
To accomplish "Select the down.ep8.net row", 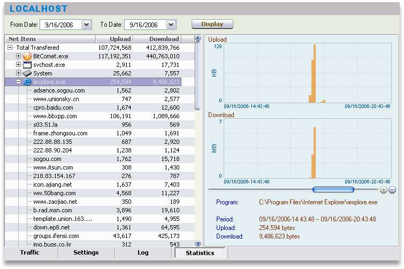I will click(x=100, y=227).
